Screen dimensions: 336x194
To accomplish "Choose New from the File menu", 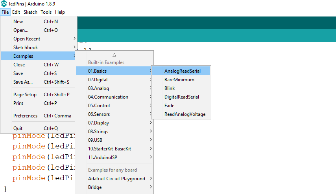I will click(x=39, y=21).
